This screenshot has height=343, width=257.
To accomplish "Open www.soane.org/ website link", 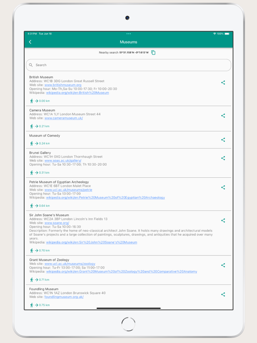I will [57, 223].
